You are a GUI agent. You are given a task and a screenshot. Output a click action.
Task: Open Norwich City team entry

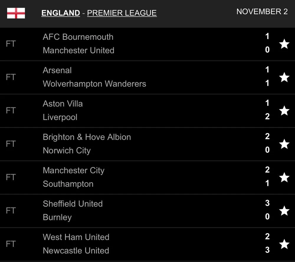point(67,151)
